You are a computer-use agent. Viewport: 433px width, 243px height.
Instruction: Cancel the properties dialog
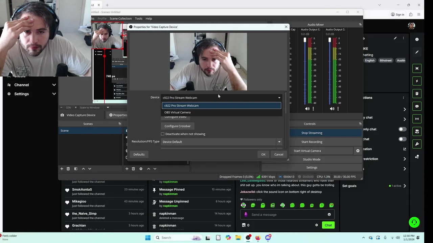point(279,155)
